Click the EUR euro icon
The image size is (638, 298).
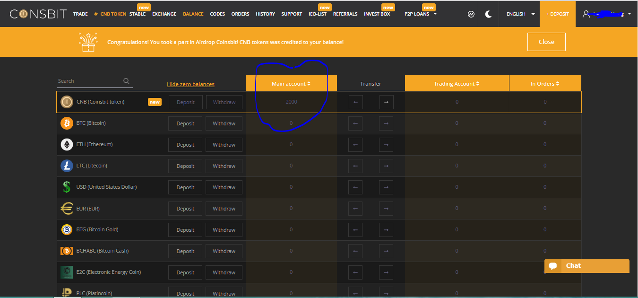(67, 208)
